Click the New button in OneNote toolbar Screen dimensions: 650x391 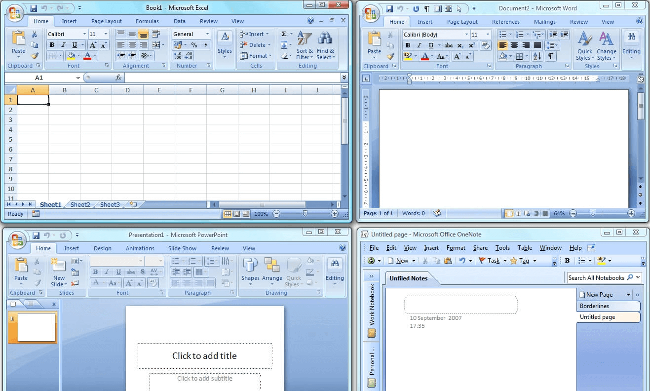(x=398, y=261)
